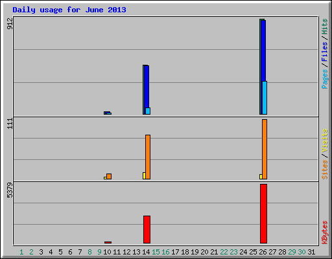The height and width of the screenshot is (259, 332).
Task: Click the title 'Daily usage for June 2013'
Action: point(69,10)
